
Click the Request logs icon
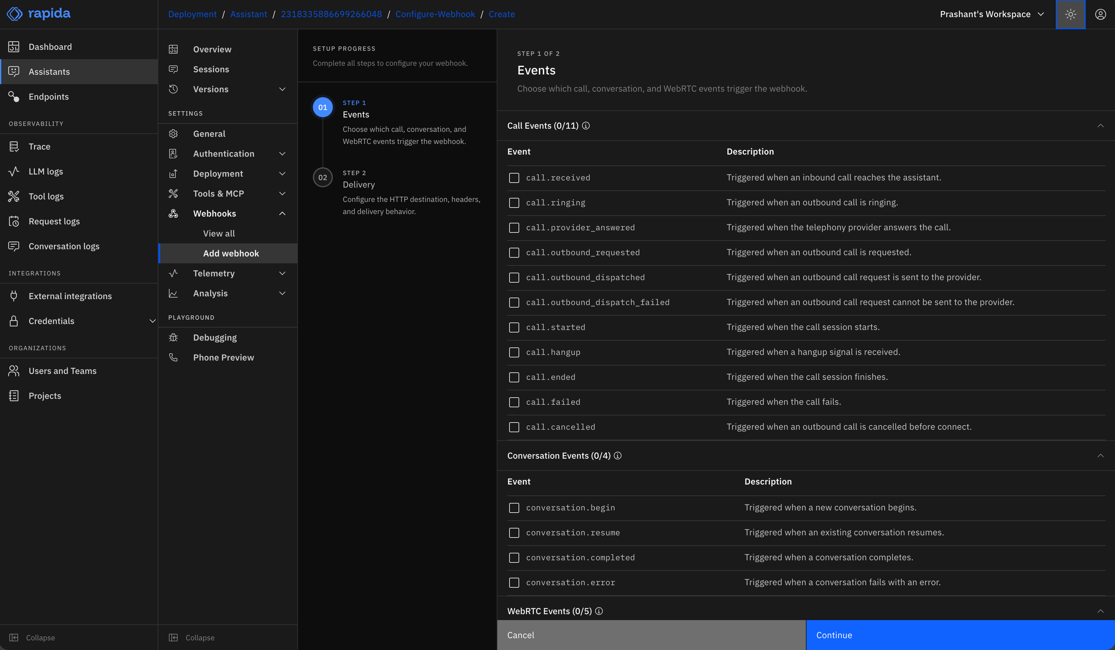14,221
